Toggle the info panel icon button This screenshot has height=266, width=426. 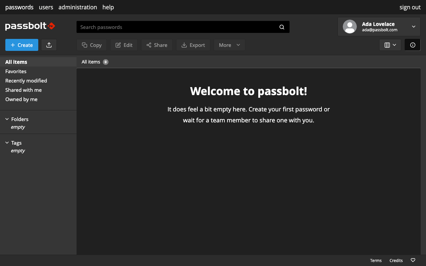coord(413,45)
